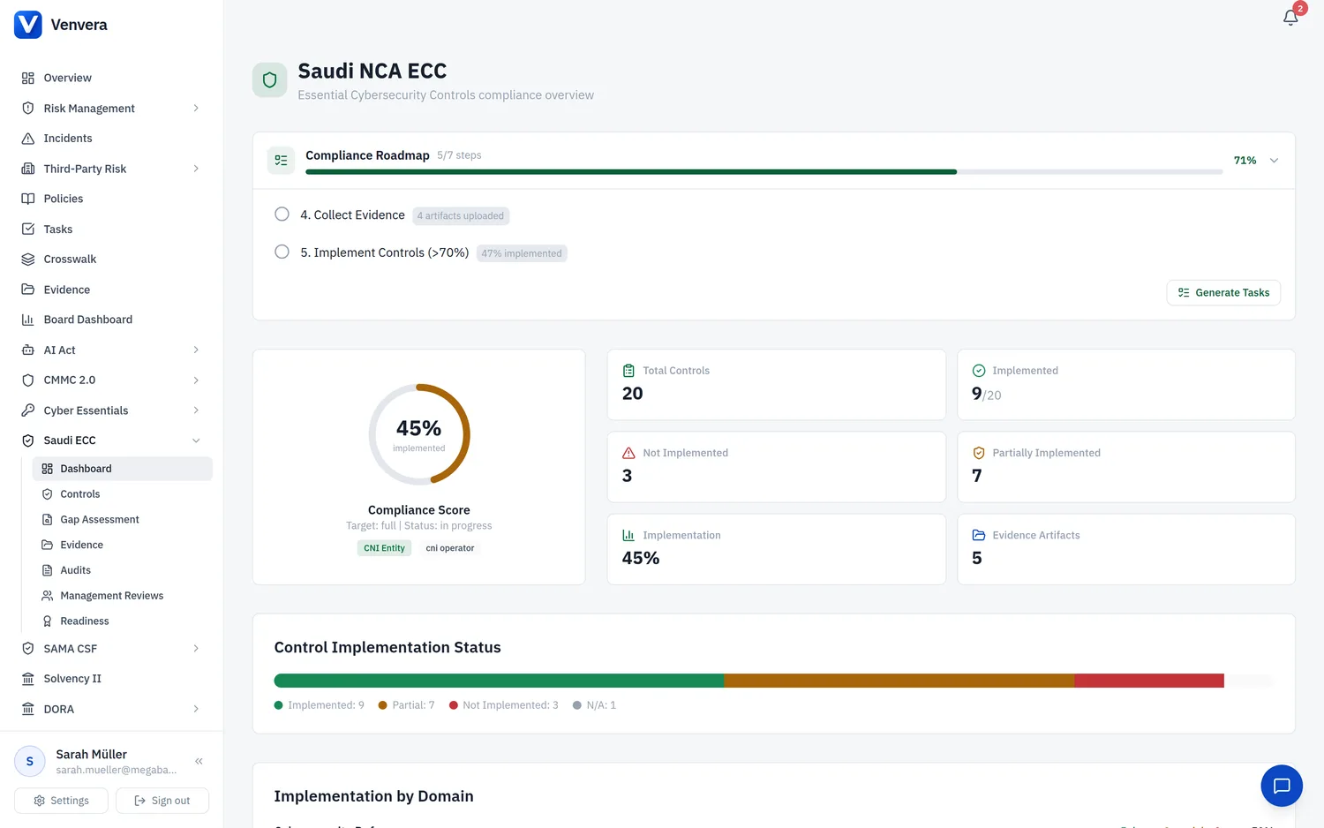Click the Total Controls card

click(777, 385)
